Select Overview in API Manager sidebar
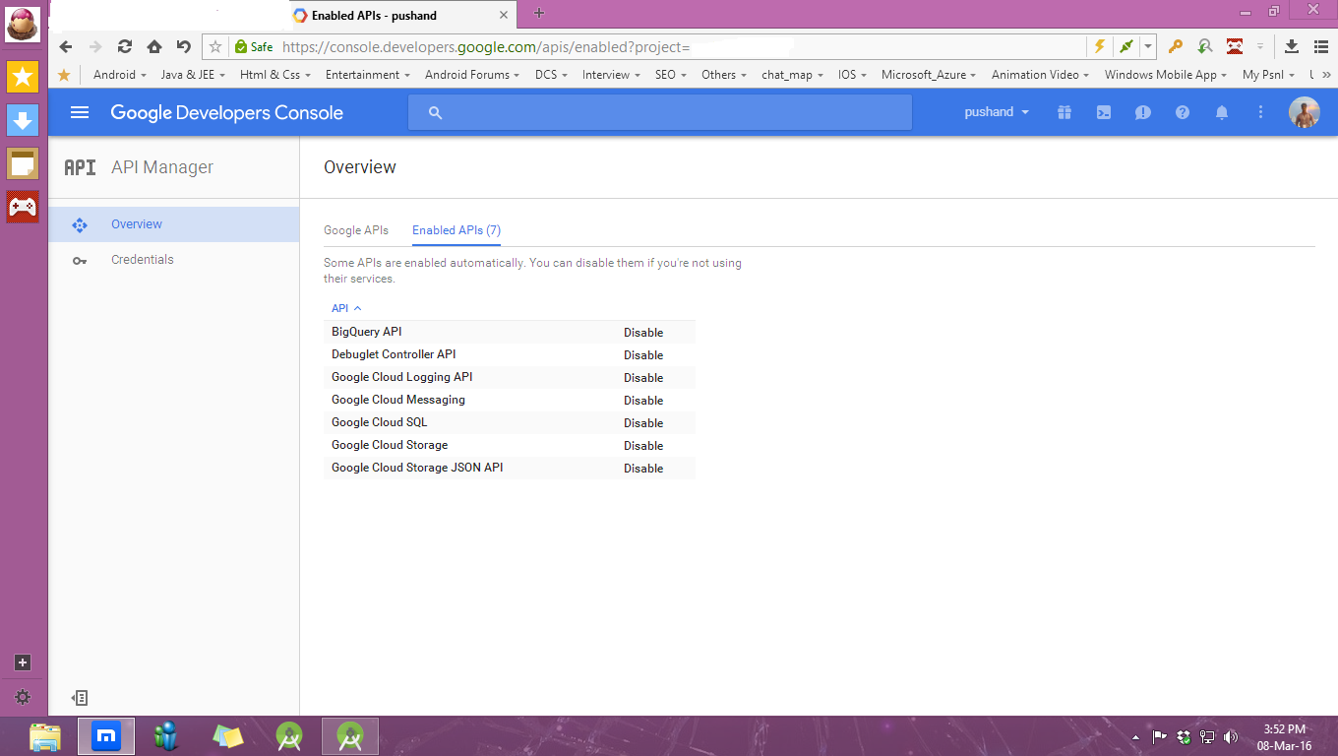 174,224
